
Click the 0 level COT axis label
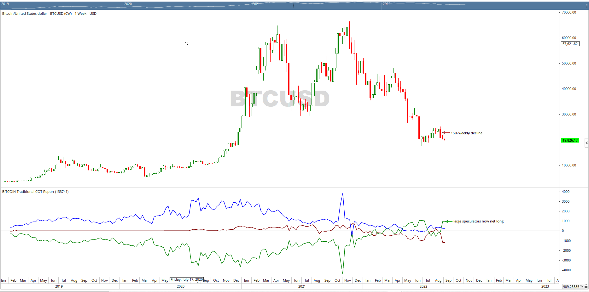[x=563, y=231]
